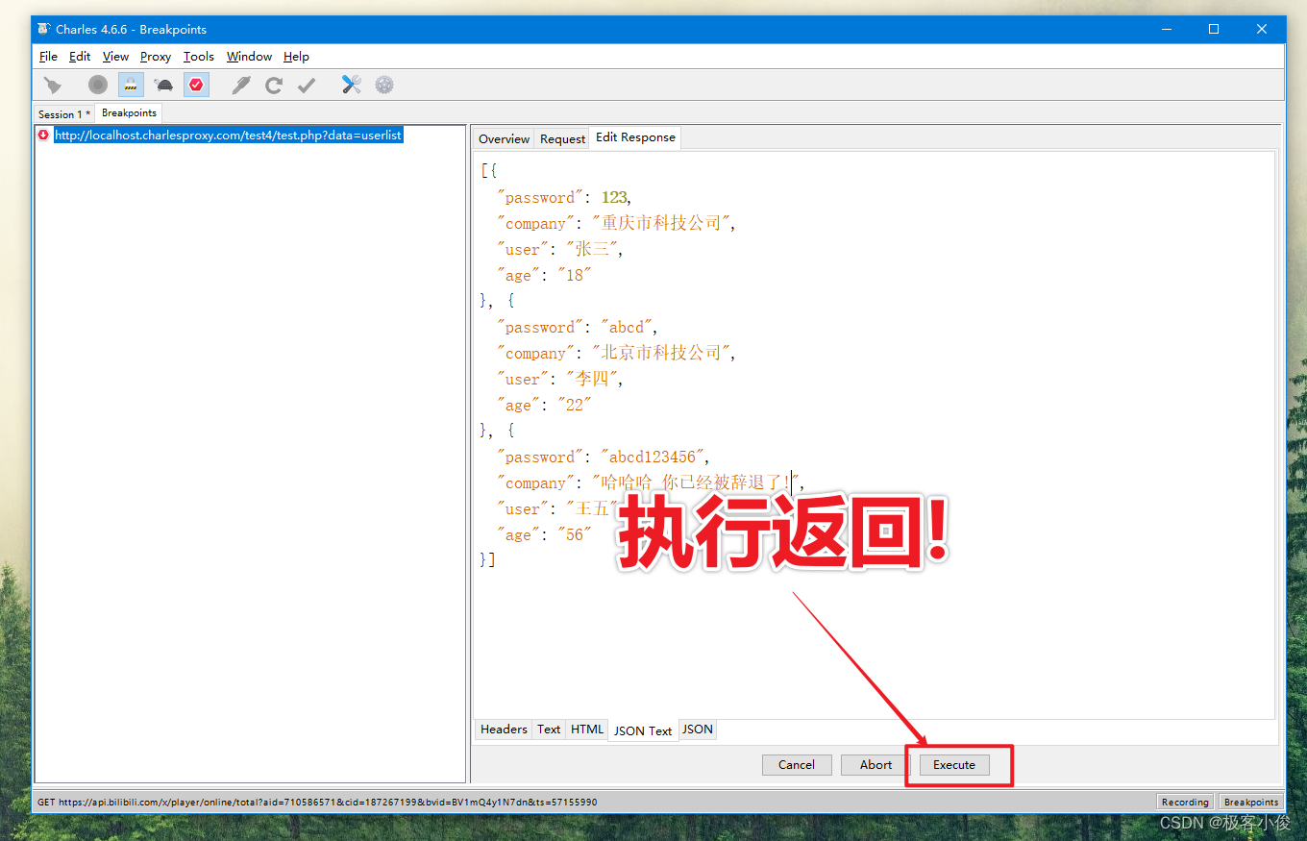Toggle the SSL Proxying lock icon
Screen dimensions: 1307x841
coord(131,86)
